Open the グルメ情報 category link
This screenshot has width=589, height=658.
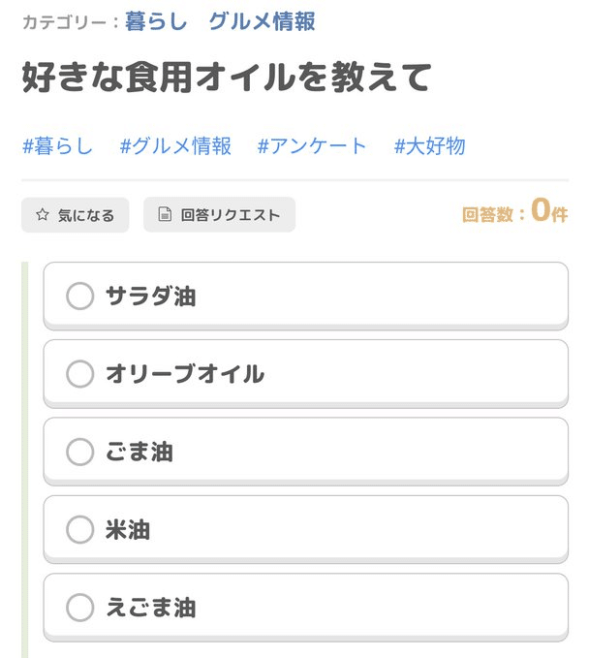[x=262, y=21]
